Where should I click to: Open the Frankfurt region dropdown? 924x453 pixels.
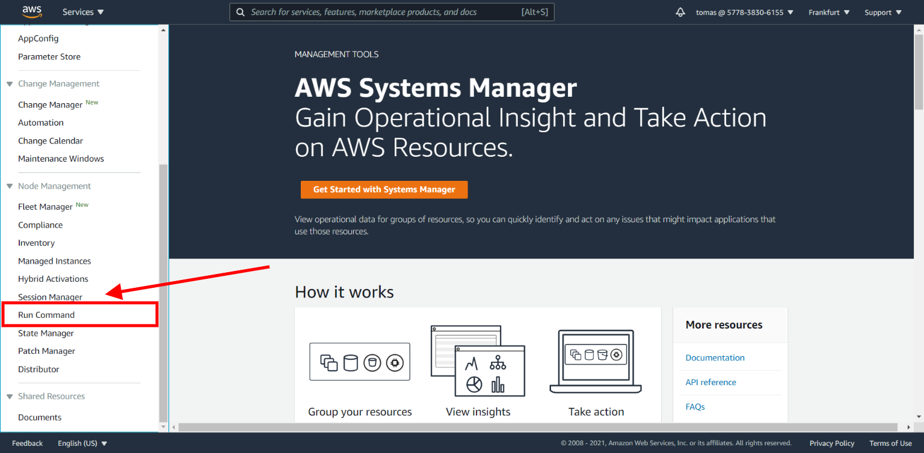[828, 12]
